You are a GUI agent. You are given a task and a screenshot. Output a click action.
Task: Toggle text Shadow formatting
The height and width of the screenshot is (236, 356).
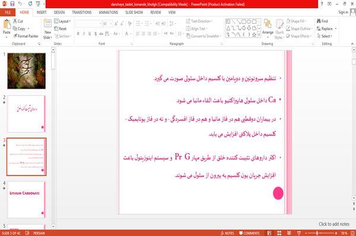(x=96, y=34)
